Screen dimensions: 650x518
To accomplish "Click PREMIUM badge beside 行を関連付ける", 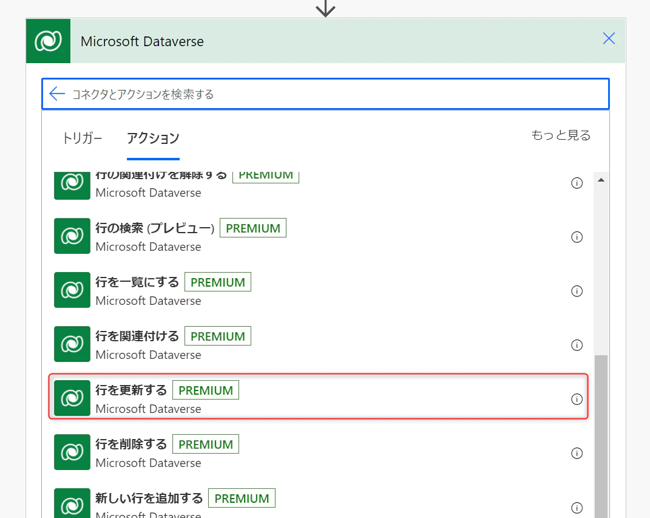I will pyautogui.click(x=218, y=336).
